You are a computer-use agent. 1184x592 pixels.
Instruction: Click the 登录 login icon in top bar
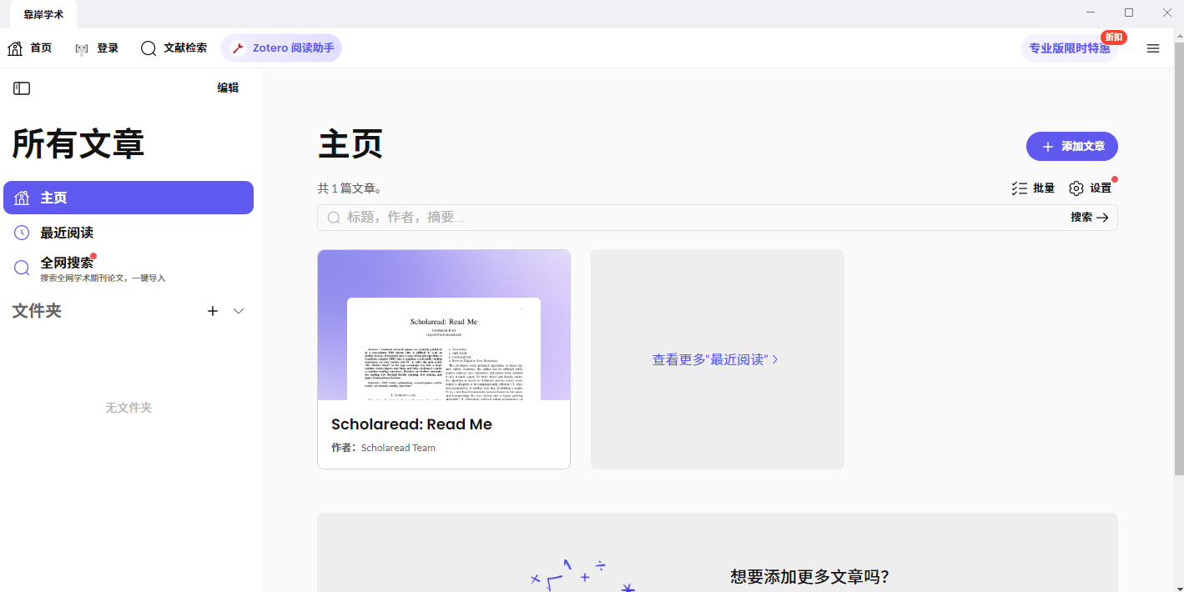[81, 48]
